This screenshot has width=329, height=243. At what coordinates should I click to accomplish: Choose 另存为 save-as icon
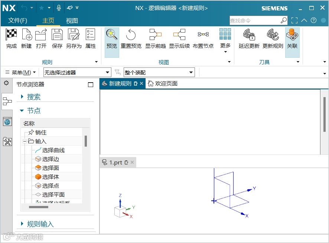point(74,34)
